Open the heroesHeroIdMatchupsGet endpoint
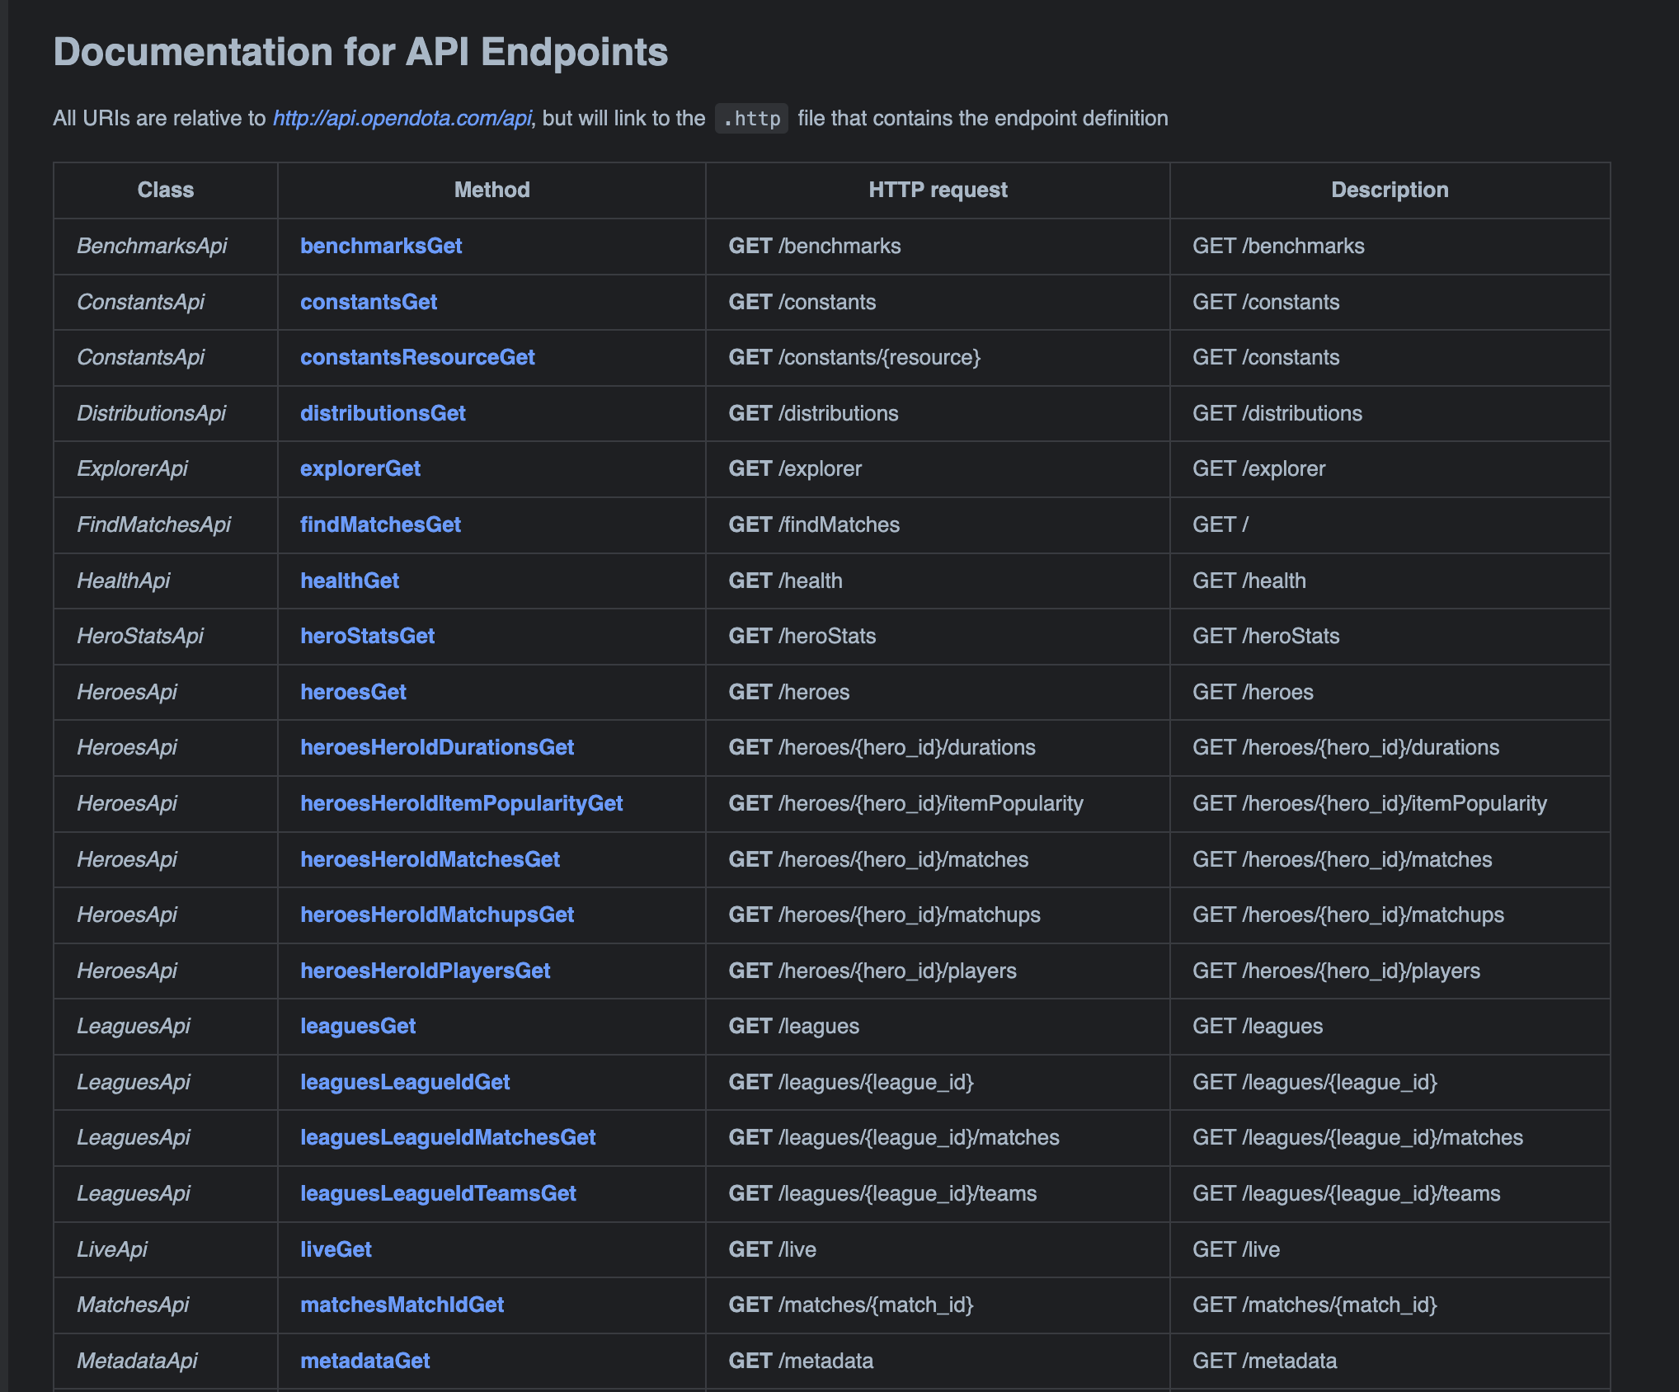Image resolution: width=1679 pixels, height=1392 pixels. (437, 915)
